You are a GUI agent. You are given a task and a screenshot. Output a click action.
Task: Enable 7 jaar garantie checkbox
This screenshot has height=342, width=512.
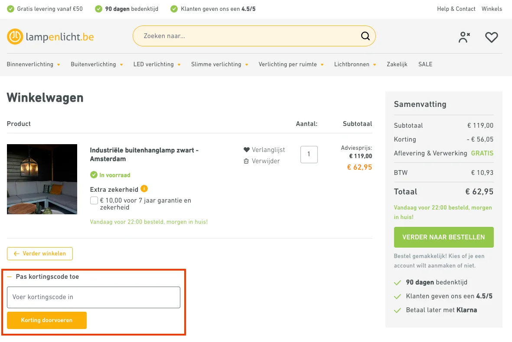(x=94, y=200)
